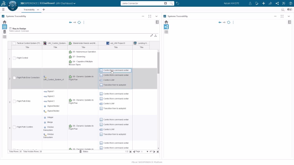This screenshot has width=294, height=165.
Task: Open the panel icon at right widget top right
Action: click(289, 22)
